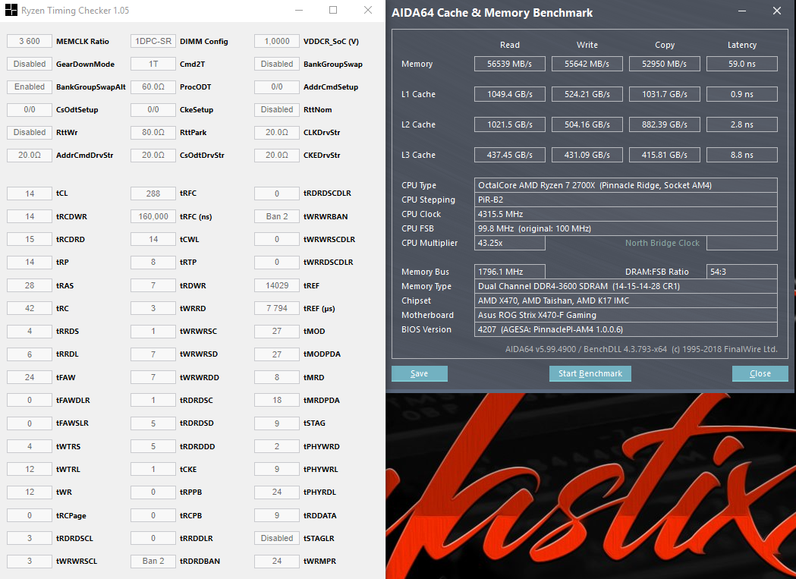The height and width of the screenshot is (579, 796).
Task: Click the DIMM Config field 1DPC-SR
Action: click(153, 41)
